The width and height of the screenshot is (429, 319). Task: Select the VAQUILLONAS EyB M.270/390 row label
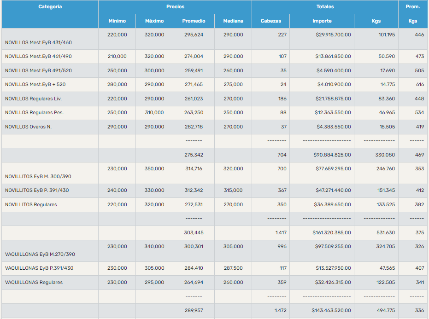coord(40,254)
